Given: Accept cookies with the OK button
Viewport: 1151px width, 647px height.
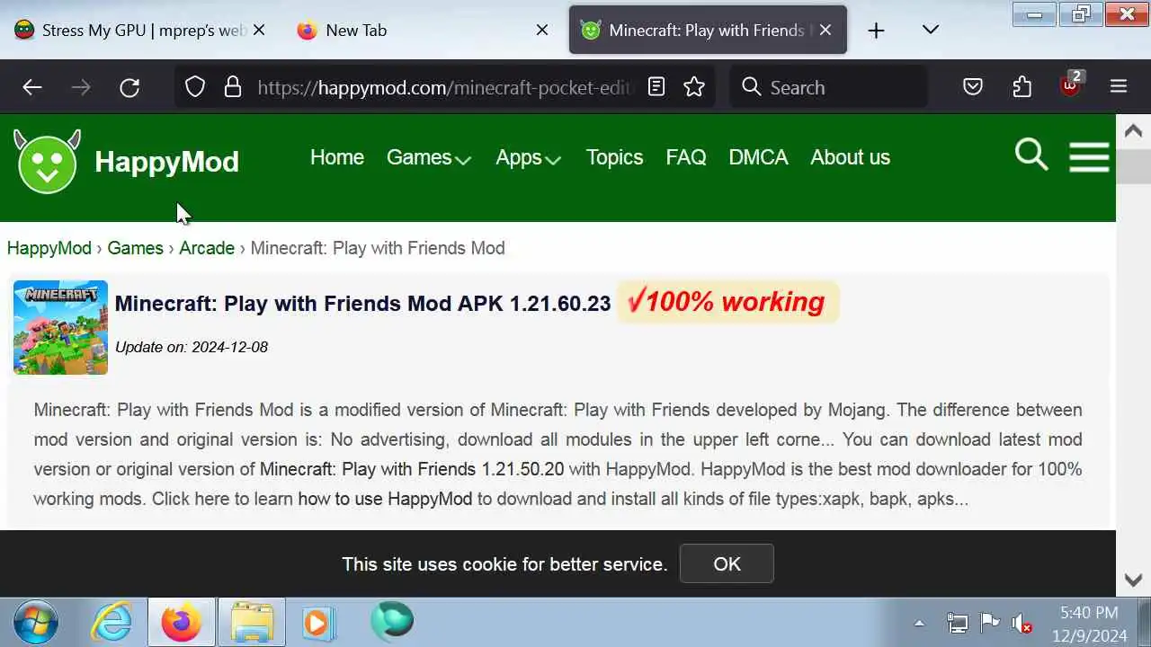Looking at the screenshot, I should click(x=727, y=563).
